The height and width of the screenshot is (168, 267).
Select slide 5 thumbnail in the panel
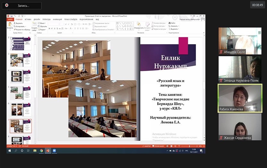[21, 93]
